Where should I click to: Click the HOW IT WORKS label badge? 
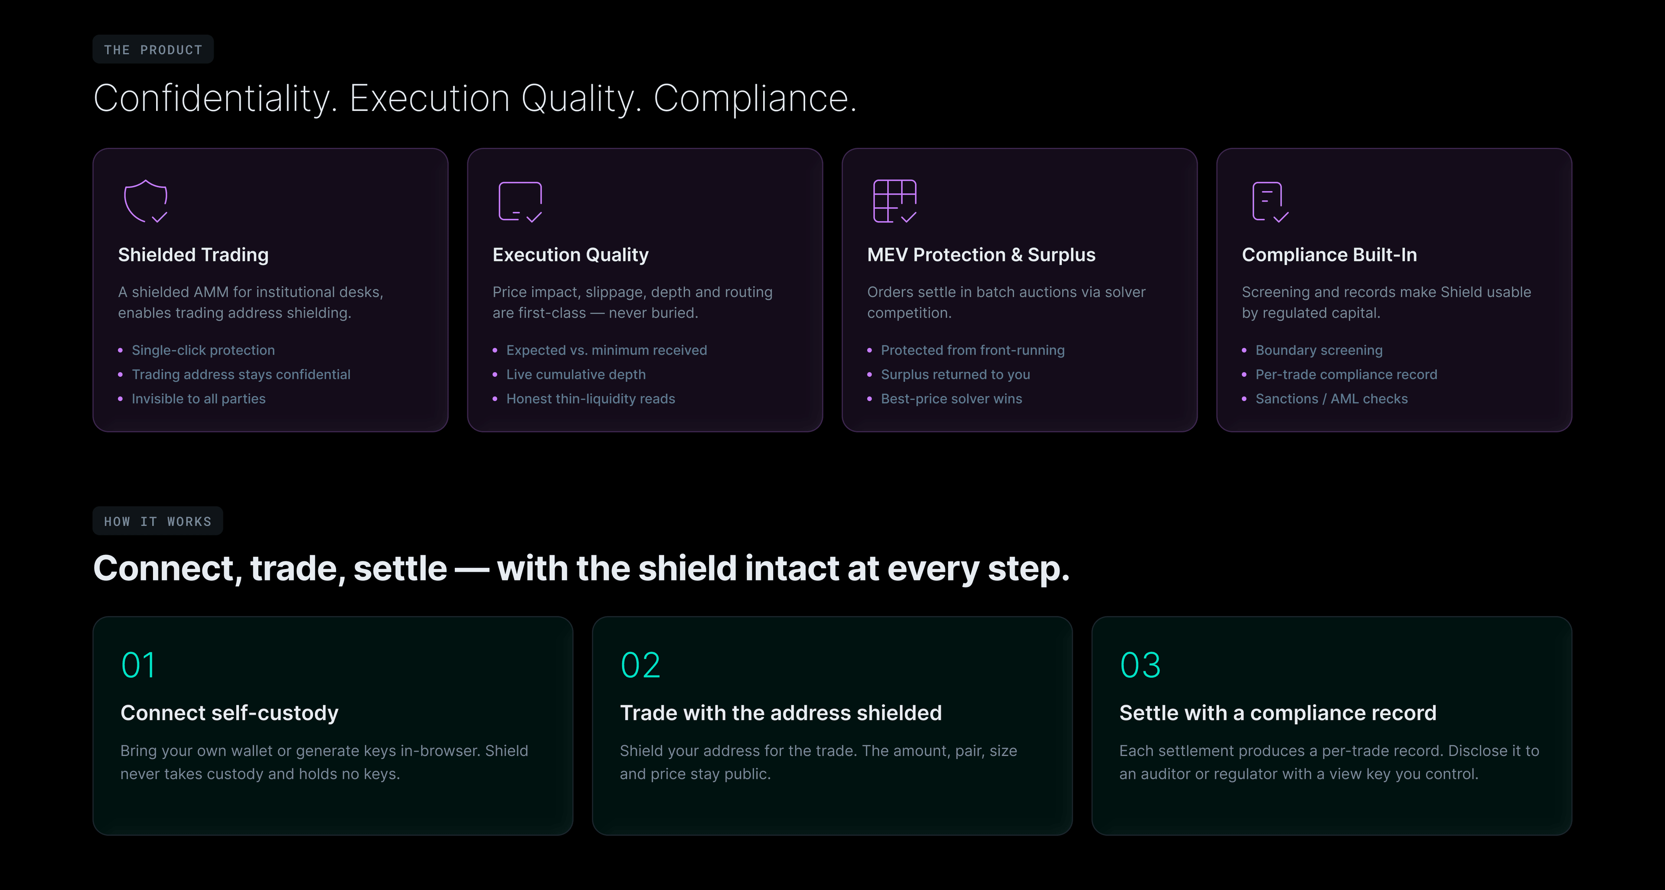(x=158, y=521)
